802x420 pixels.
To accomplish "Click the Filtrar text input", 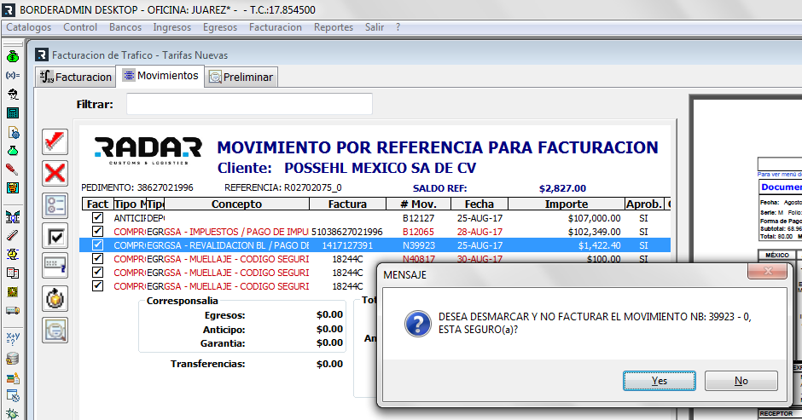I will [x=250, y=104].
